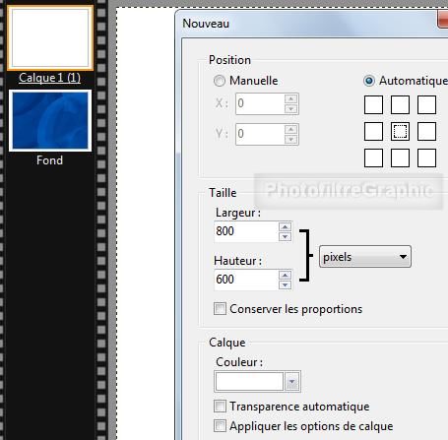This screenshot has height=440, width=448.
Task: Tick the Transparence automatique checkbox
Action: [220, 407]
